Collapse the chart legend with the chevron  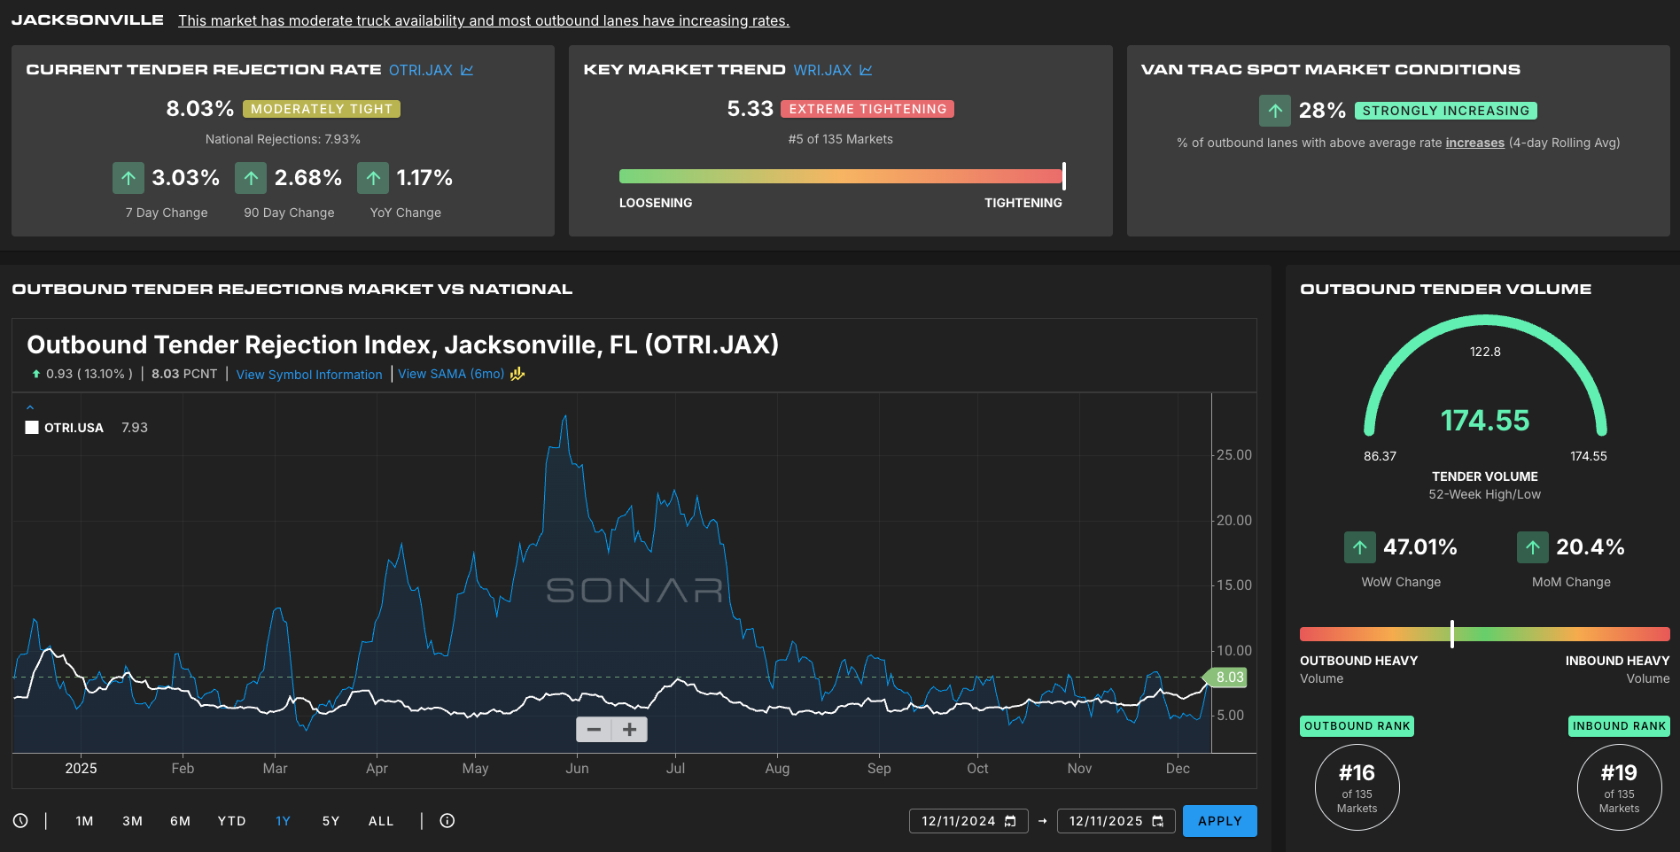(x=30, y=407)
